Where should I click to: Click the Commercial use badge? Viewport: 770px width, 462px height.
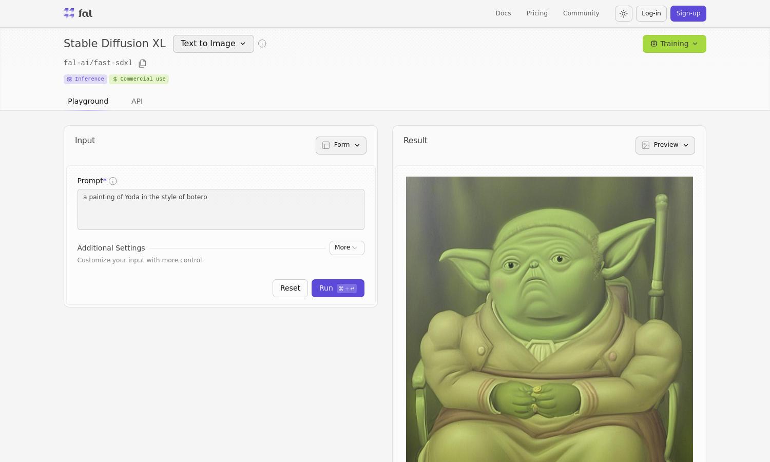(x=139, y=79)
